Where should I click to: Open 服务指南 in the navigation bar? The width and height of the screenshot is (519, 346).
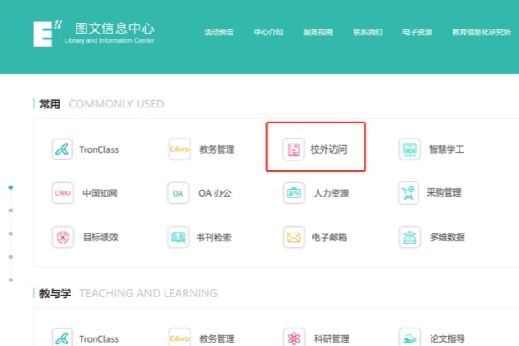(318, 32)
